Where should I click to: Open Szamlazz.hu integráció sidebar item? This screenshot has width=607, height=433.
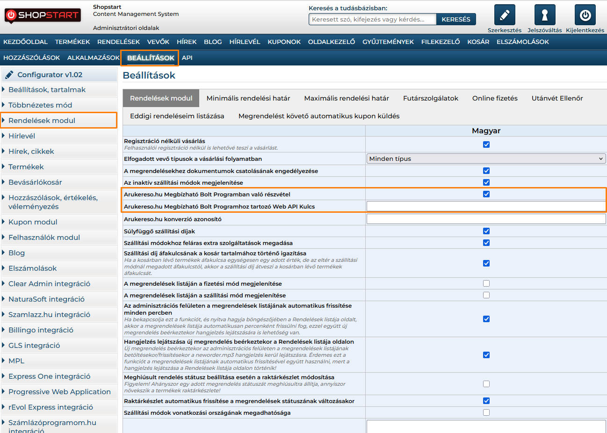tap(59, 315)
